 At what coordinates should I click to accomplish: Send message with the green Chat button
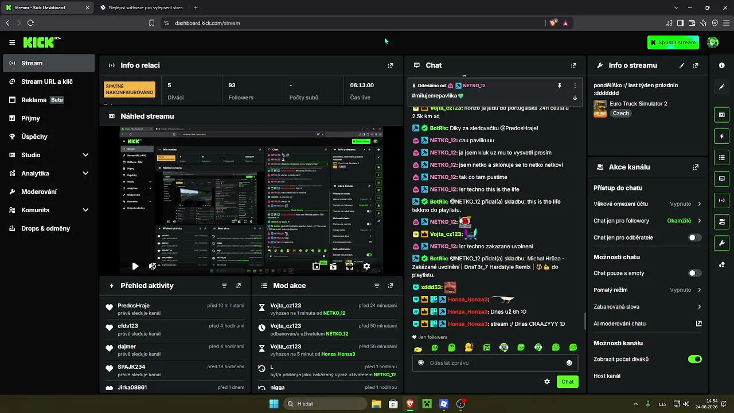pos(567,381)
